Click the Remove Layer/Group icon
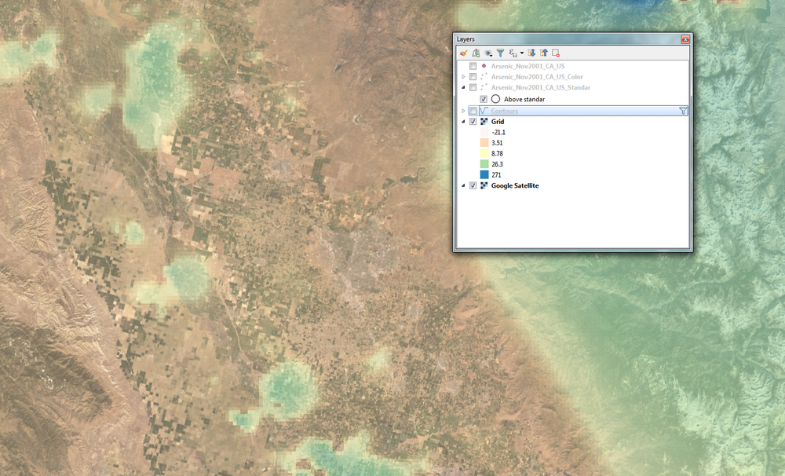785x476 pixels. click(556, 53)
